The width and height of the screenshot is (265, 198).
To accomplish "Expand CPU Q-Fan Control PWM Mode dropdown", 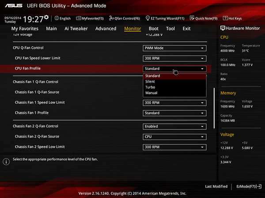I will tap(174, 48).
